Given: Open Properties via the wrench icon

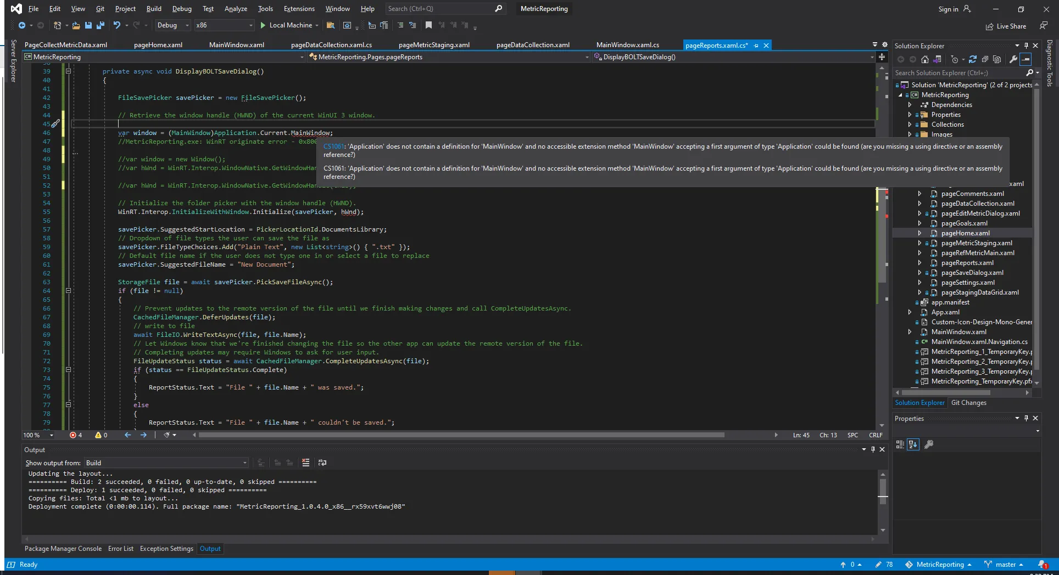Looking at the screenshot, I should pyautogui.click(x=1013, y=60).
